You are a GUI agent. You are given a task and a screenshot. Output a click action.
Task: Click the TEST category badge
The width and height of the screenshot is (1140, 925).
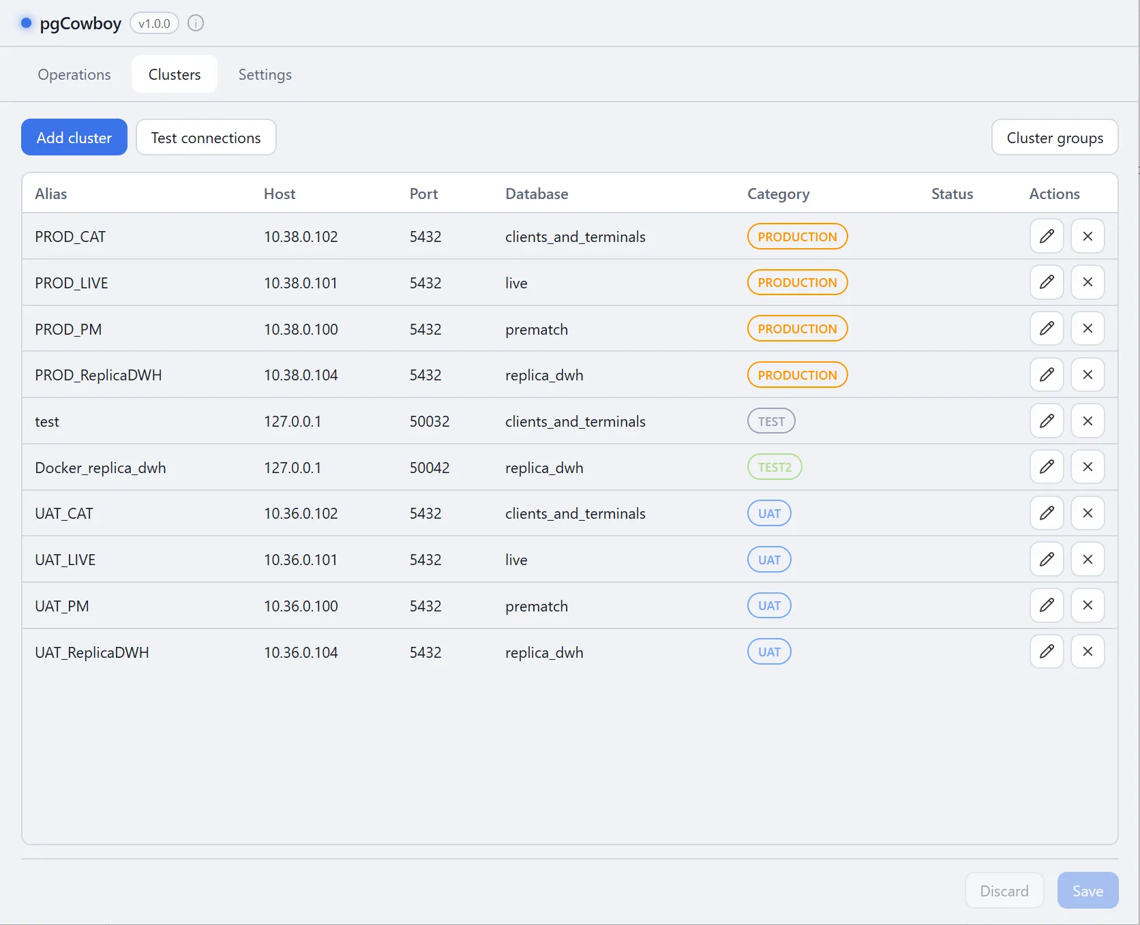point(771,421)
